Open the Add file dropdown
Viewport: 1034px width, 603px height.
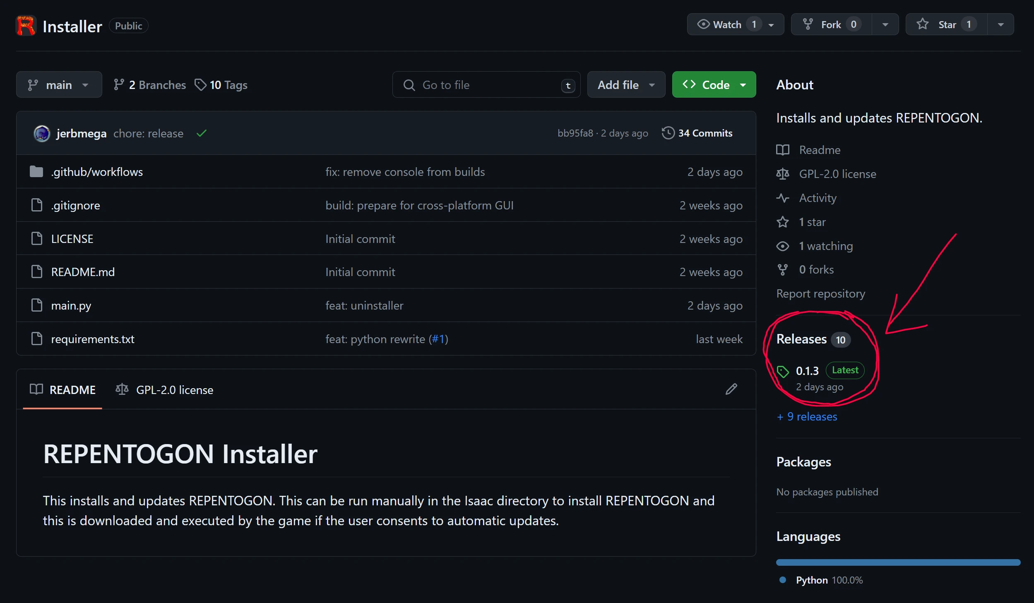pos(626,85)
